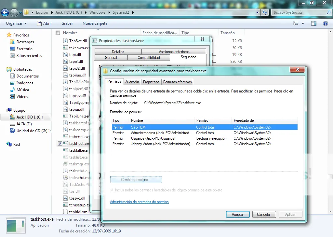Click the Red network icon
Image resolution: width=333 pixels, height=237 pixels.
click(x=9, y=145)
